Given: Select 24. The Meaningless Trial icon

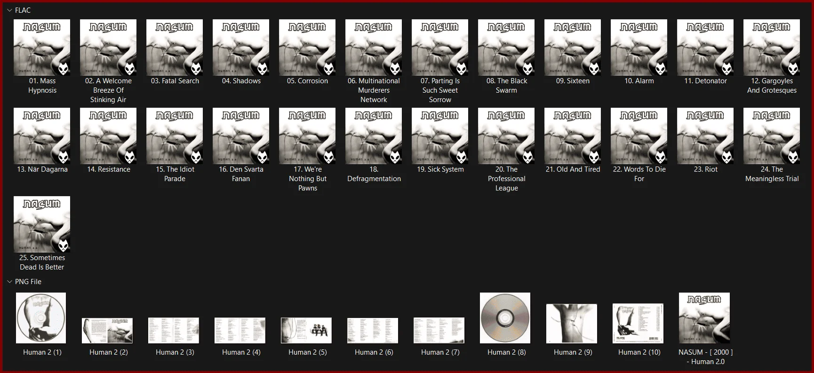Looking at the screenshot, I should pyautogui.click(x=772, y=136).
